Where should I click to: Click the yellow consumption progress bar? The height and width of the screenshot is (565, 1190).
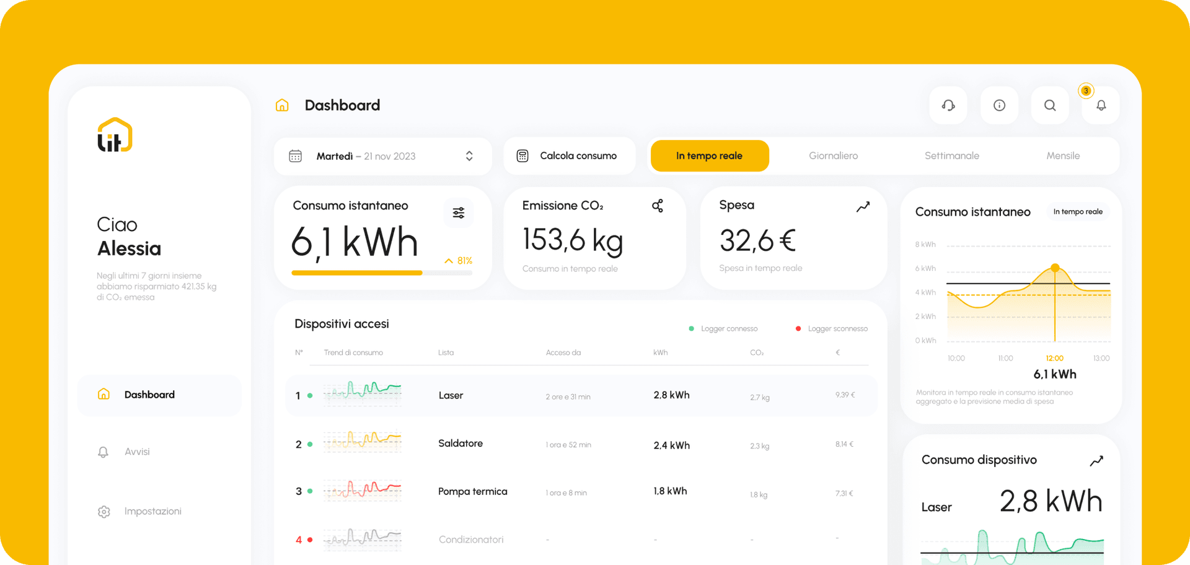(x=357, y=273)
